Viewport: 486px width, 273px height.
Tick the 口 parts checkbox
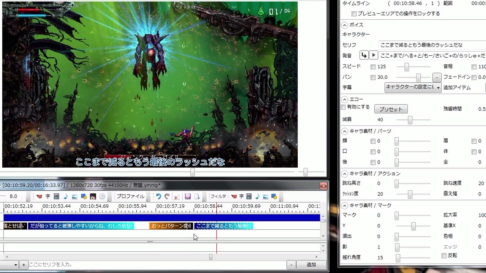pyautogui.click(x=373, y=152)
